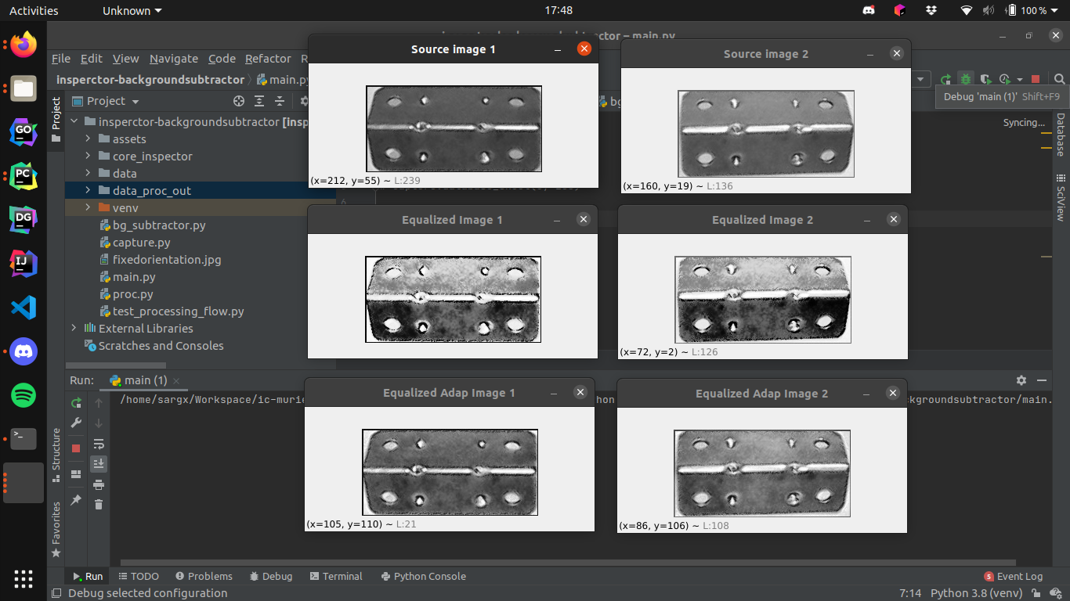The height and width of the screenshot is (601, 1070).
Task: Print the console output with the printer icon
Action: click(x=99, y=484)
